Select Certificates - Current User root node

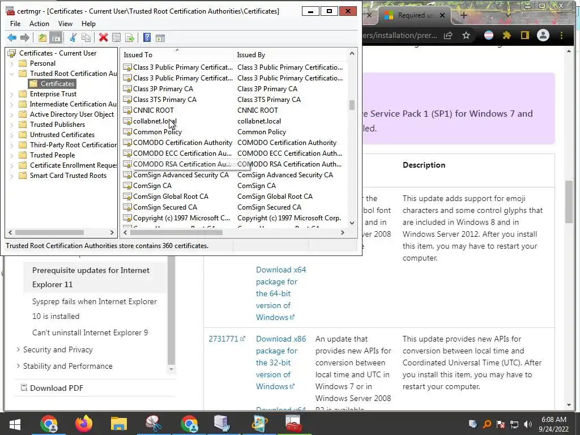coord(52,53)
